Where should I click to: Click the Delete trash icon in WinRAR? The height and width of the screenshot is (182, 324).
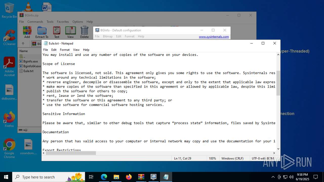click(84, 32)
